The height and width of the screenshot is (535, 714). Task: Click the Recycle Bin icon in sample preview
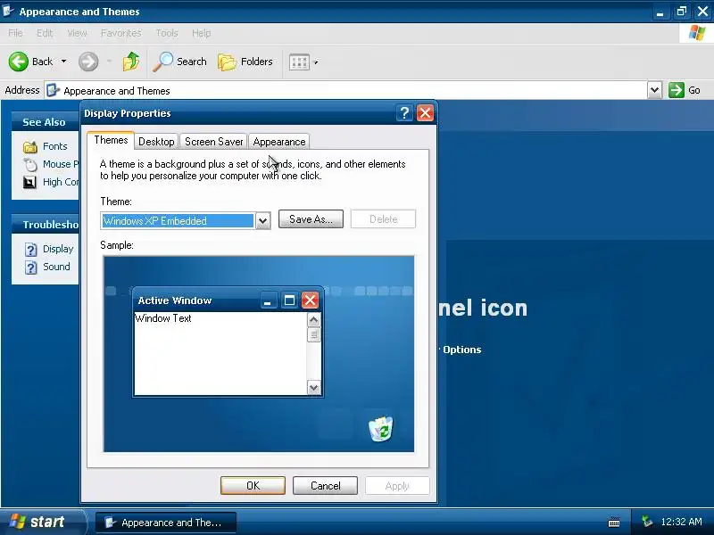pyautogui.click(x=381, y=429)
